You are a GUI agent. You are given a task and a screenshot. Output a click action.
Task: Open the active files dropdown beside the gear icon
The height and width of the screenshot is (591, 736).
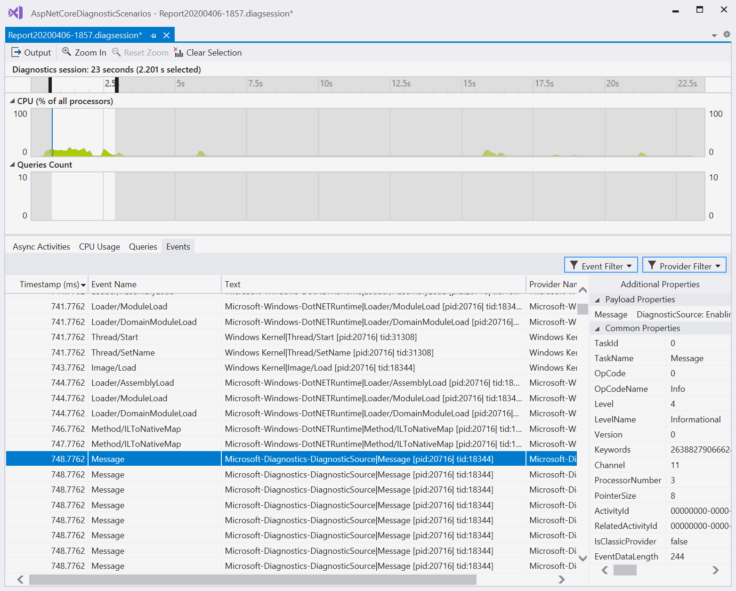pos(714,35)
